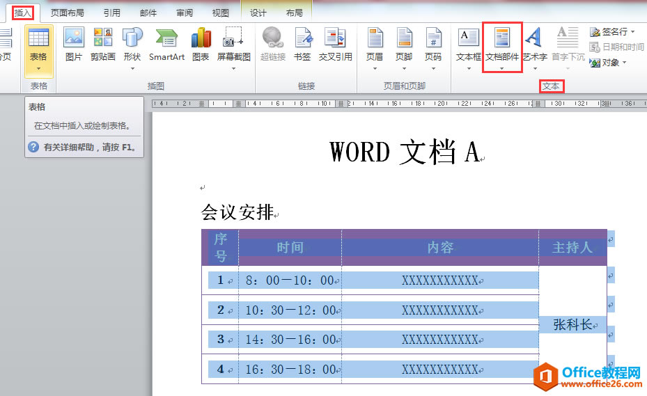Select the 内容 header cell
The image size is (647, 396).
coord(440,248)
